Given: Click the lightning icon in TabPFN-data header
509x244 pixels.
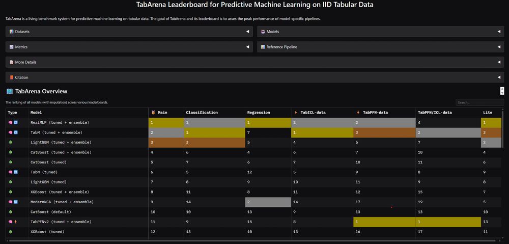Looking at the screenshot, I should click(358, 113).
